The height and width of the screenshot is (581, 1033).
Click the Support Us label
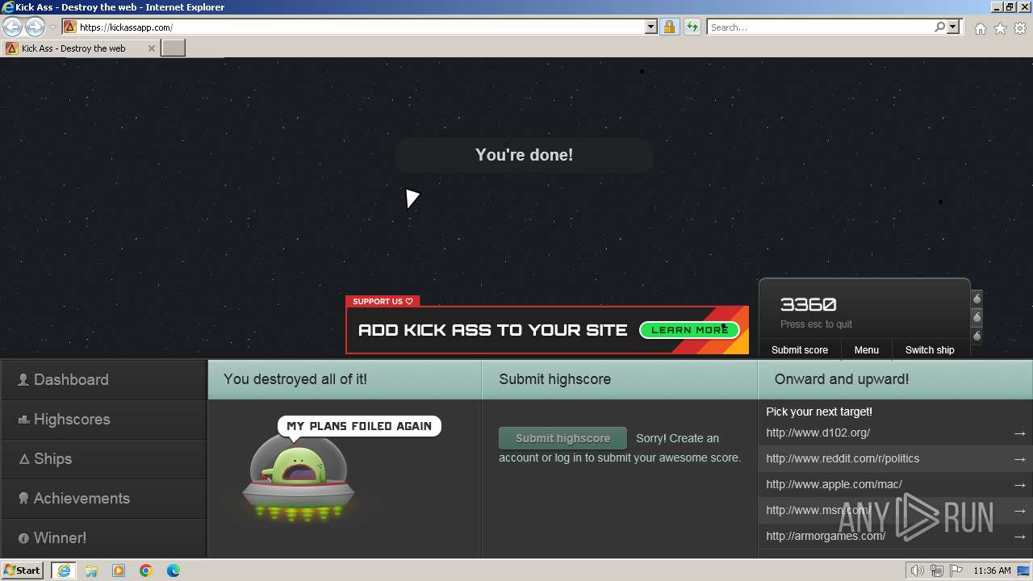[x=383, y=301]
